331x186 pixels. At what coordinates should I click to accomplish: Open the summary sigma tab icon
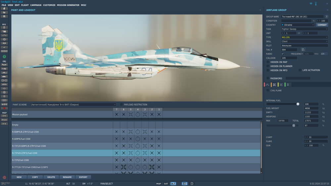coord(288,85)
